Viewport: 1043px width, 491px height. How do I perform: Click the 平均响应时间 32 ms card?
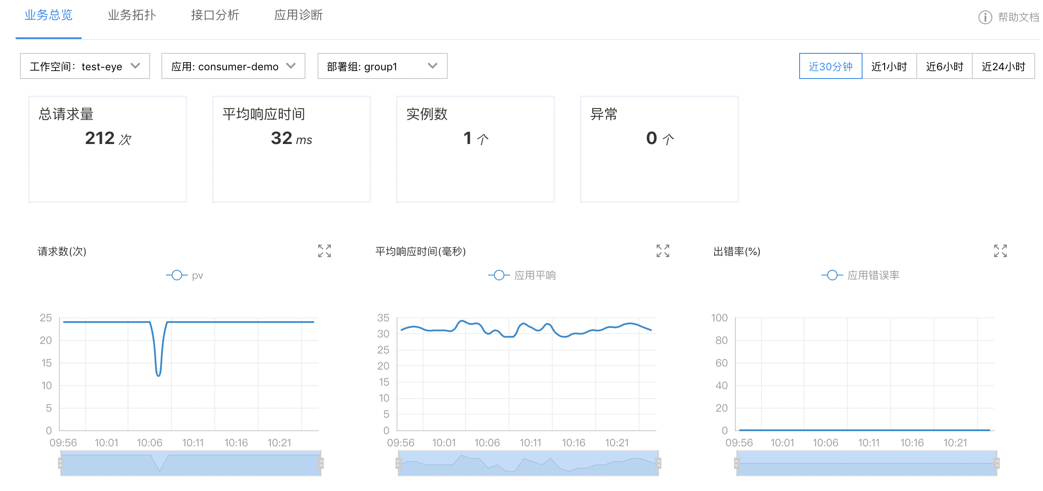coord(292,149)
